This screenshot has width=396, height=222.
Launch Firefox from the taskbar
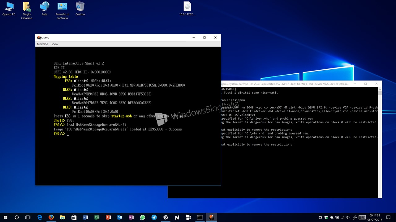pos(51,217)
